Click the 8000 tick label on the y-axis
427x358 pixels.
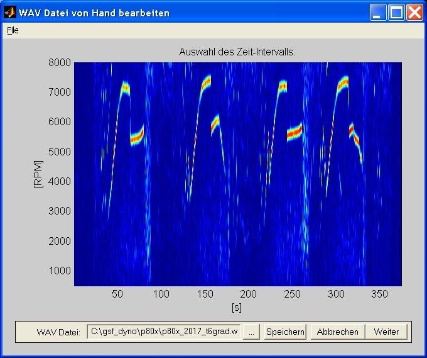click(59, 62)
